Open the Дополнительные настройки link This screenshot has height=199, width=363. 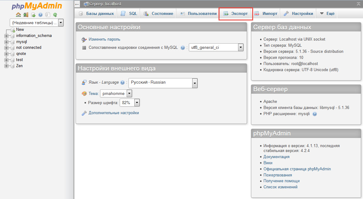[x=114, y=113]
